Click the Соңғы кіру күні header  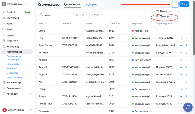pyautogui.click(x=164, y=23)
